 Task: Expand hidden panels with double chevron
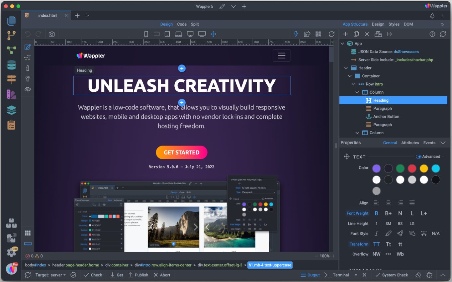[442, 24]
